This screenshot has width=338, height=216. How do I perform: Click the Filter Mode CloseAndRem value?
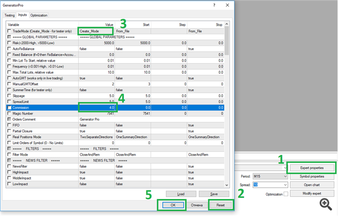pyautogui.click(x=90, y=154)
